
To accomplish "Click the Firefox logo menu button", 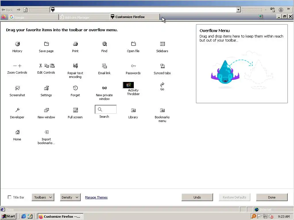I will coord(3,17).
